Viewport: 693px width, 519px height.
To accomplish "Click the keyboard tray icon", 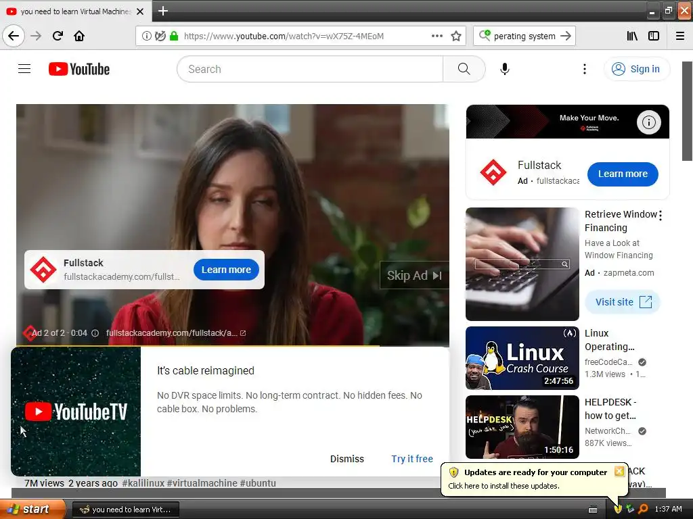I will [593, 510].
